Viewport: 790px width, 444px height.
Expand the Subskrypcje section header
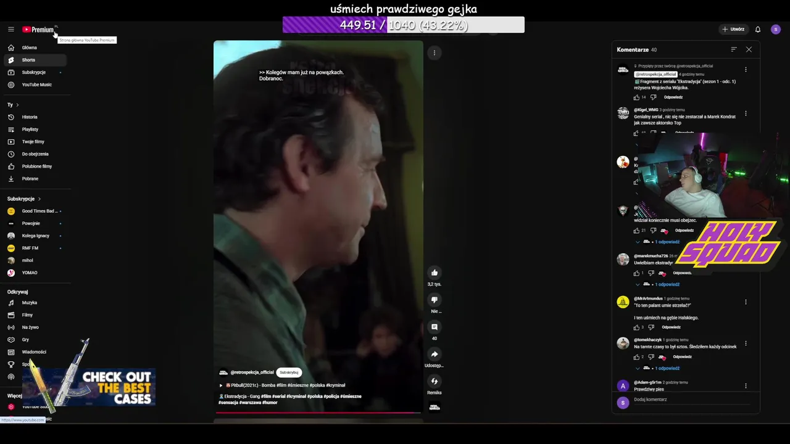click(x=24, y=199)
